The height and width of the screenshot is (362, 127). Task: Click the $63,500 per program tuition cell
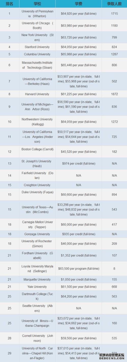pos(78,269)
